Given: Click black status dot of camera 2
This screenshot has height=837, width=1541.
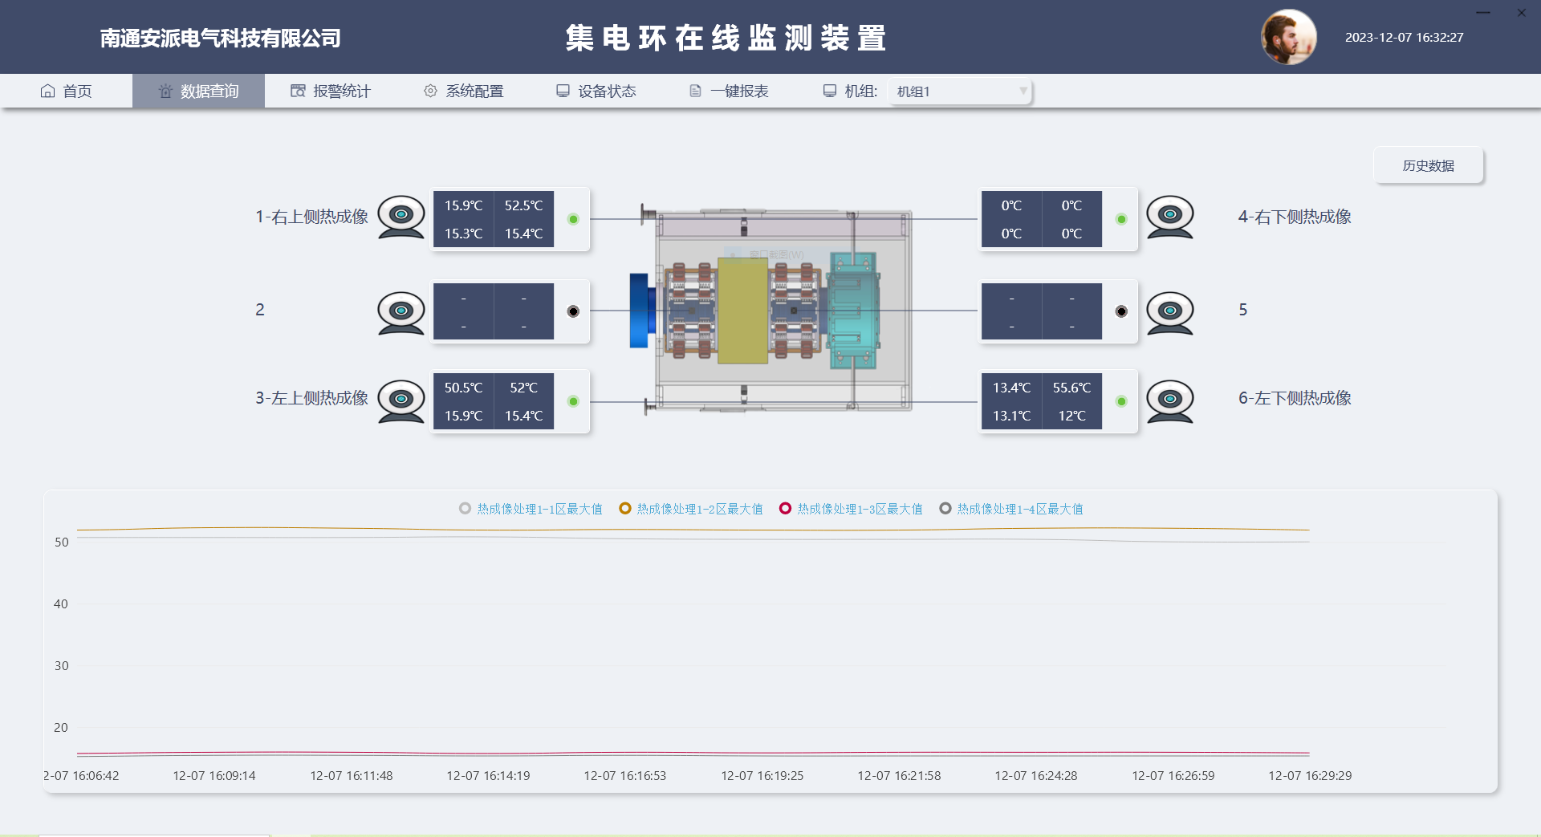Looking at the screenshot, I should click(x=573, y=311).
